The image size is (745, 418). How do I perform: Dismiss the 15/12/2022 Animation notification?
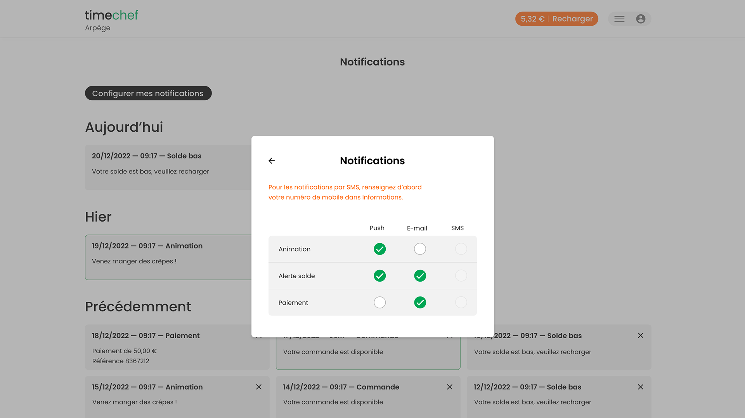point(259,387)
